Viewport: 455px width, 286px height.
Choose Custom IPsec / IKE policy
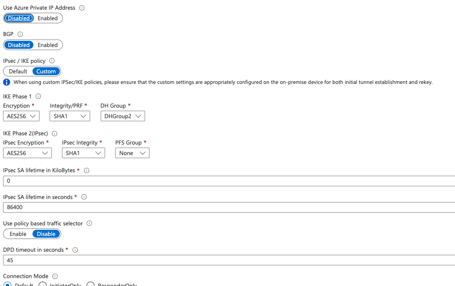tap(46, 71)
